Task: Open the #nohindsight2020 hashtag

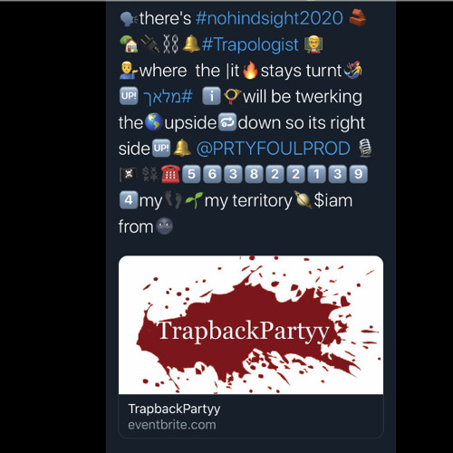Action: (269, 19)
